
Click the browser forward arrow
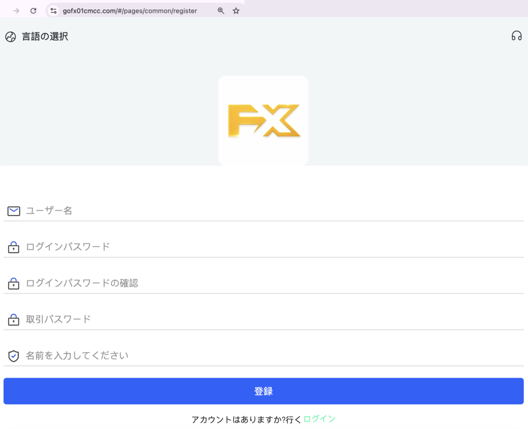(x=16, y=11)
